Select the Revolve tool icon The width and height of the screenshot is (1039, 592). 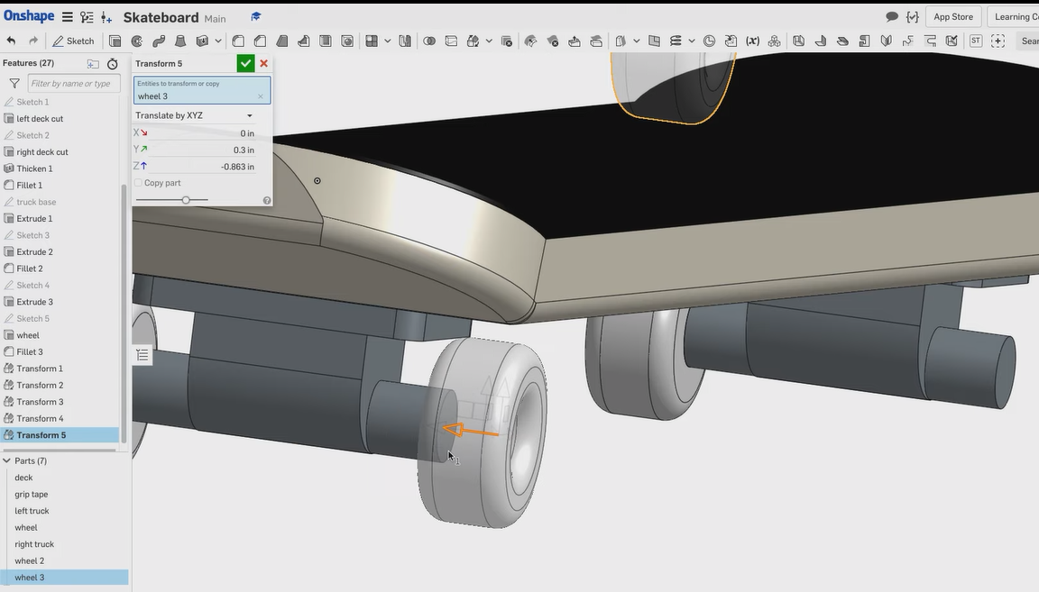[137, 41]
